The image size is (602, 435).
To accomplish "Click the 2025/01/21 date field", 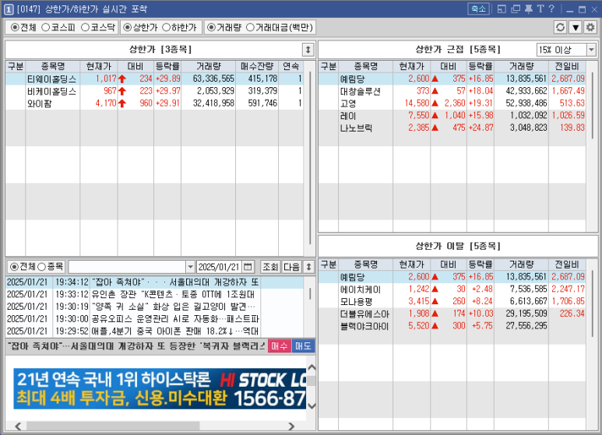I will tap(219, 267).
